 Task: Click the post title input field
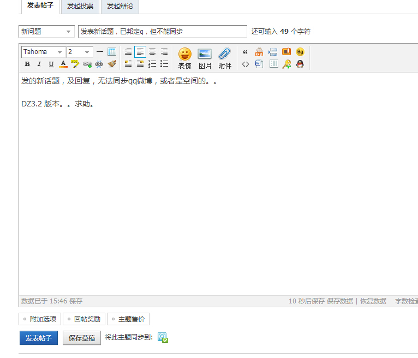click(163, 32)
